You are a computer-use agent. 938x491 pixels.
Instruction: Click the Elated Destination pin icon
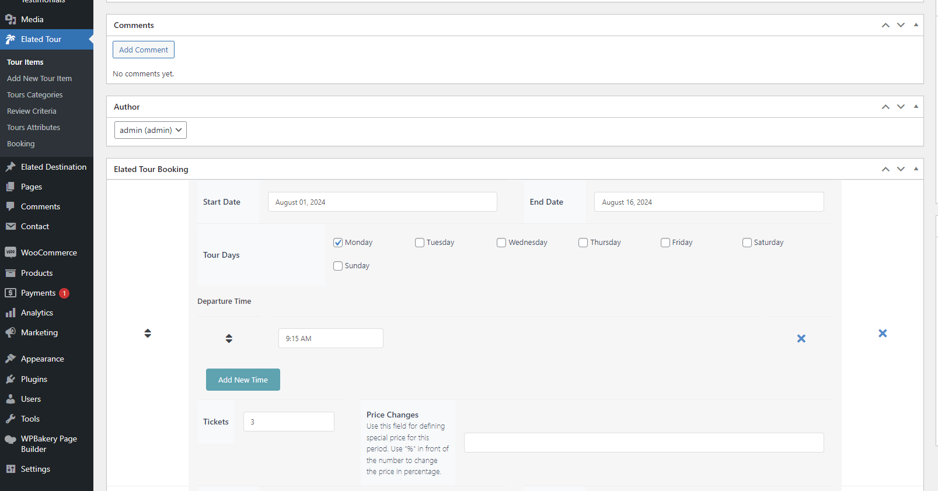11,167
